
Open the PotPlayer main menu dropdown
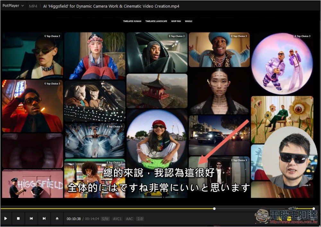click(13, 6)
